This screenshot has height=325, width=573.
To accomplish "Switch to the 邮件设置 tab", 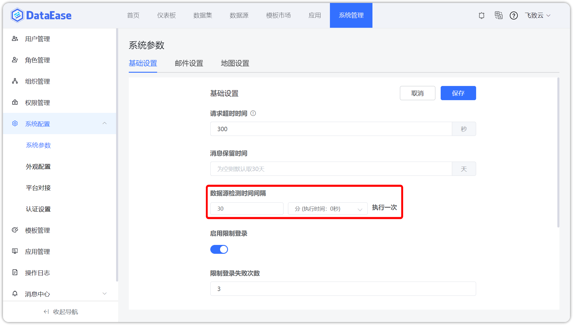I will point(189,63).
